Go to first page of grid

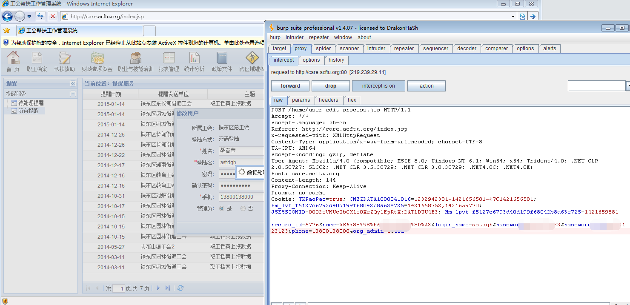coord(88,288)
